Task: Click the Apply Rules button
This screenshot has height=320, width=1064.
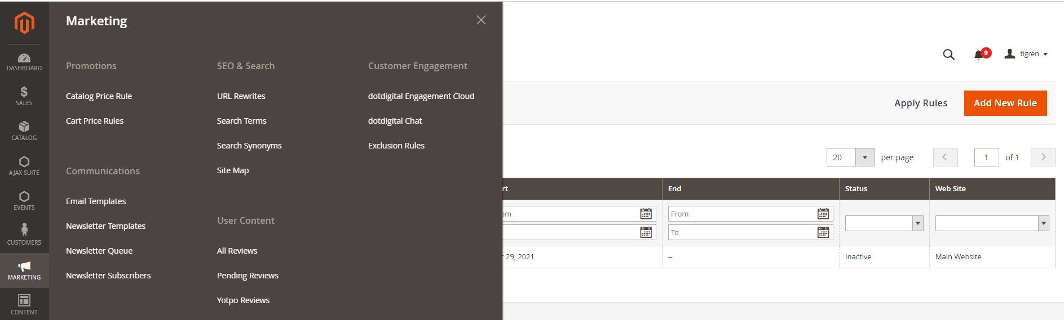Action: tap(920, 103)
